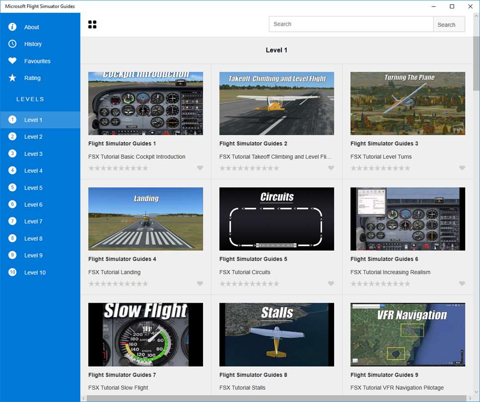Favourite Flight Simulator Guides 4 with heart

point(200,283)
